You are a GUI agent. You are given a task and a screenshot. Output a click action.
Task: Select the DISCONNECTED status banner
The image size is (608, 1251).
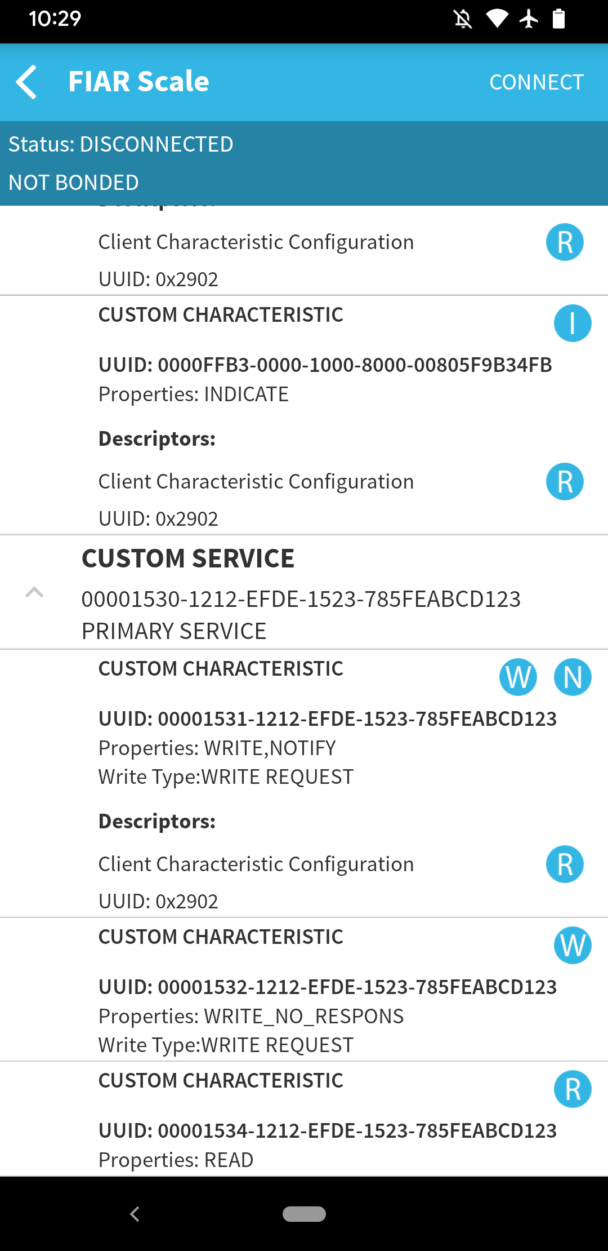coord(121,144)
